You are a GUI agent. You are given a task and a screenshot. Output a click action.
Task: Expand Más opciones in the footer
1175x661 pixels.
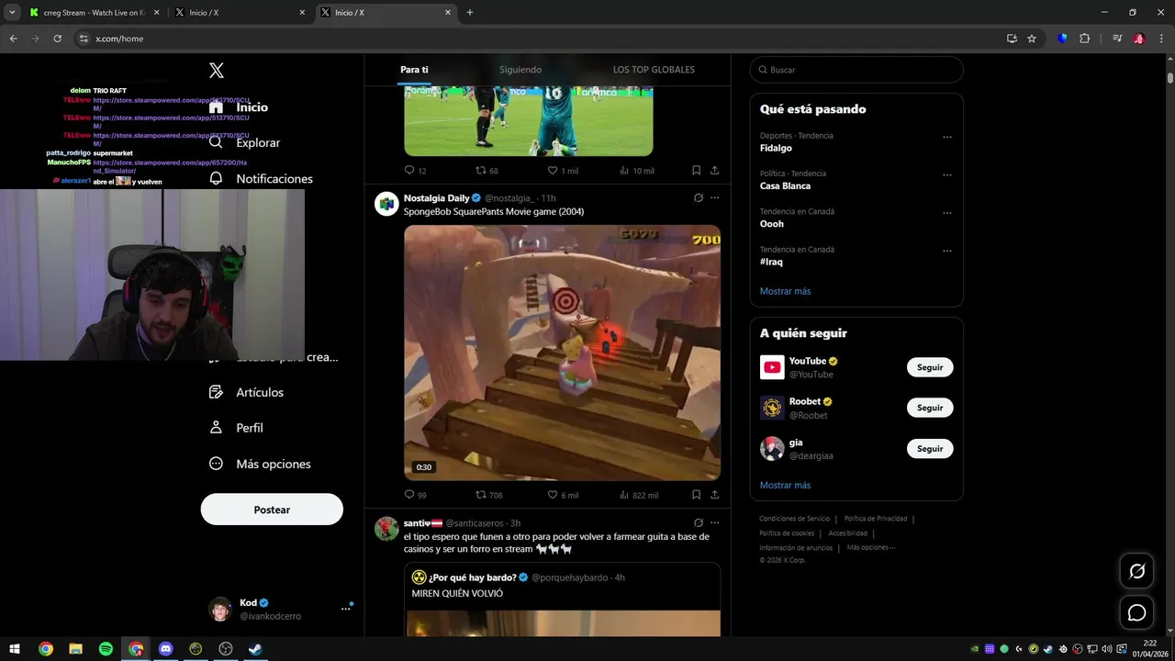(x=870, y=547)
